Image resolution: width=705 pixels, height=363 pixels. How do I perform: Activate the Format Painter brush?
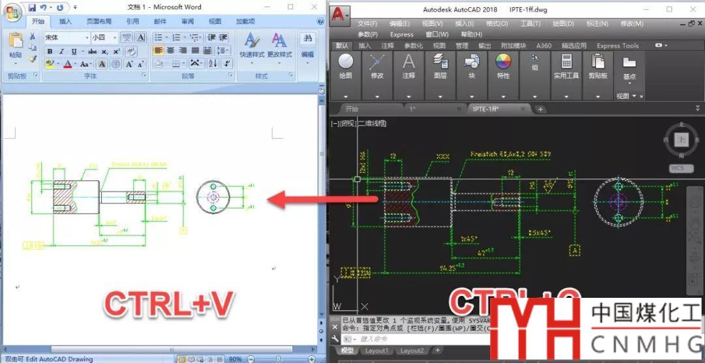(x=33, y=59)
